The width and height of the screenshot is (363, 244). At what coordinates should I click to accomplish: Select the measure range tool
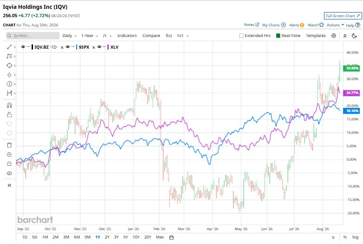point(9,93)
